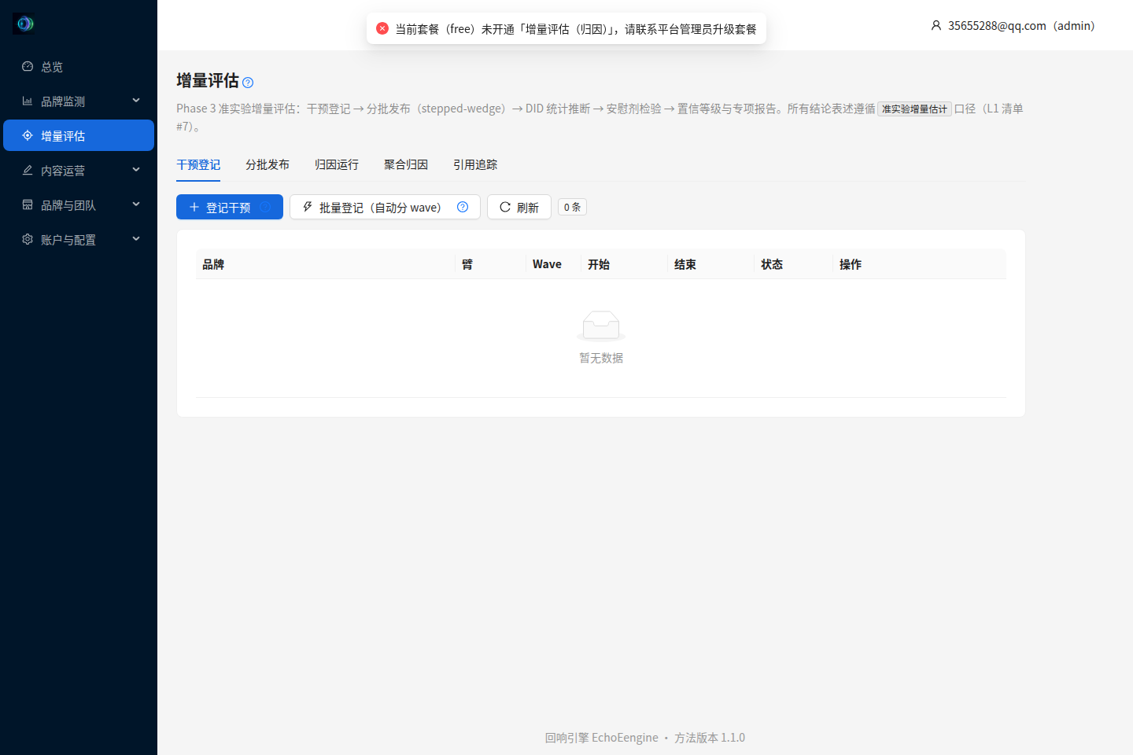Screen dimensions: 1133x755
Task: Click the 刷新 refresh button
Action: click(519, 207)
